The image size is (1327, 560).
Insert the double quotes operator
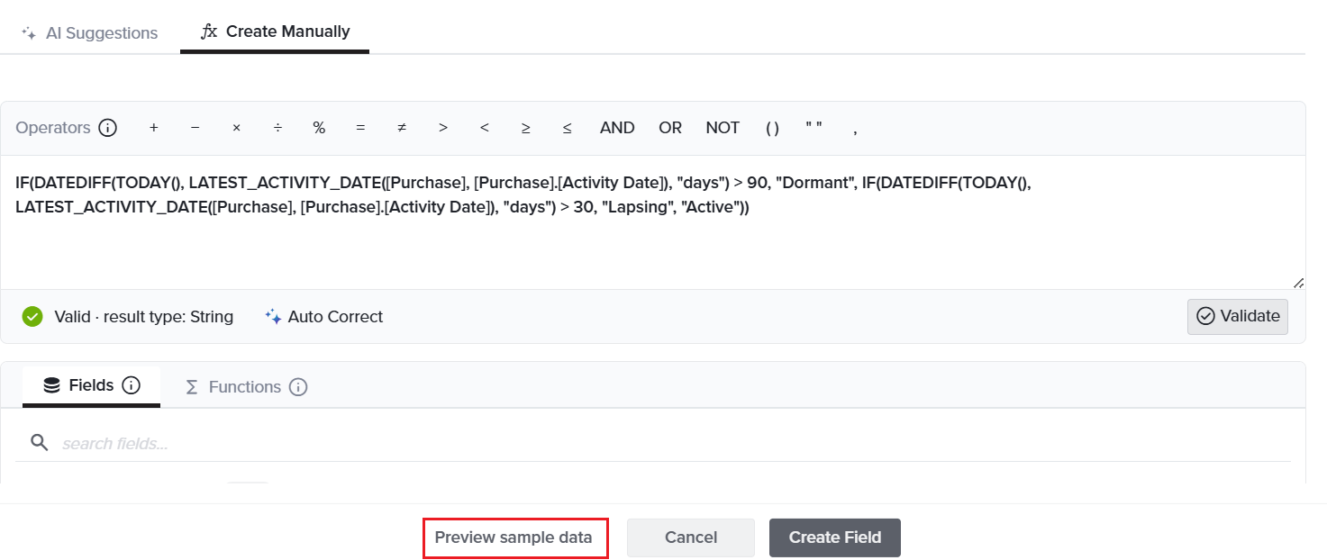[x=813, y=128]
